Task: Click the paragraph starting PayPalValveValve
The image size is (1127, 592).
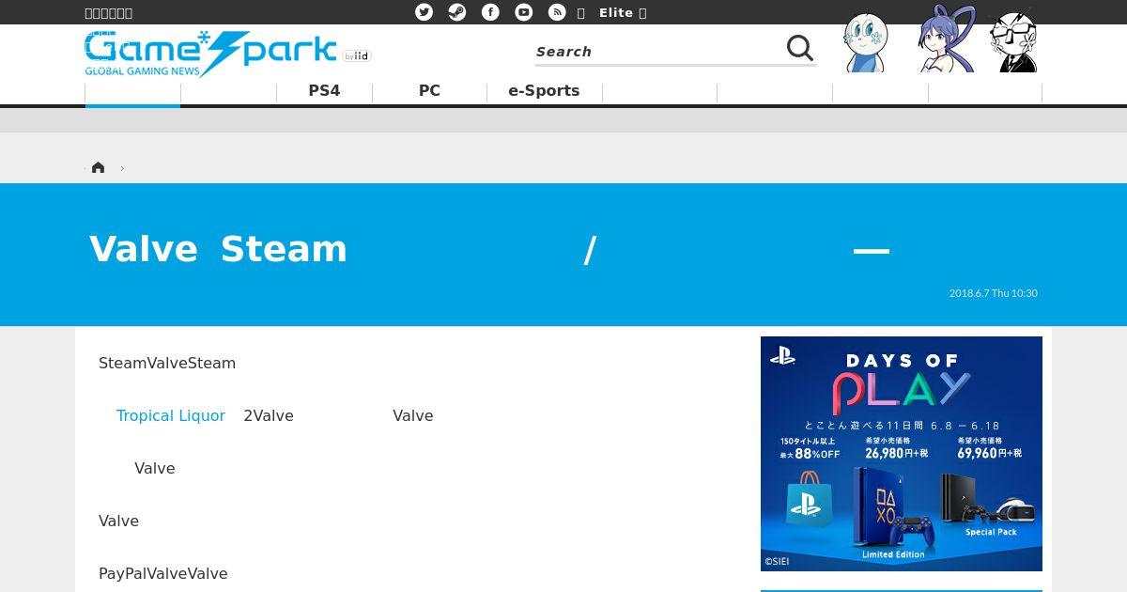Action: 163,573
